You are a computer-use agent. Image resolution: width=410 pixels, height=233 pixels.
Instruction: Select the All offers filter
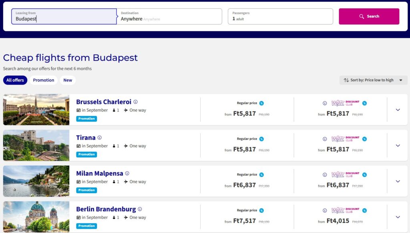pyautogui.click(x=15, y=80)
